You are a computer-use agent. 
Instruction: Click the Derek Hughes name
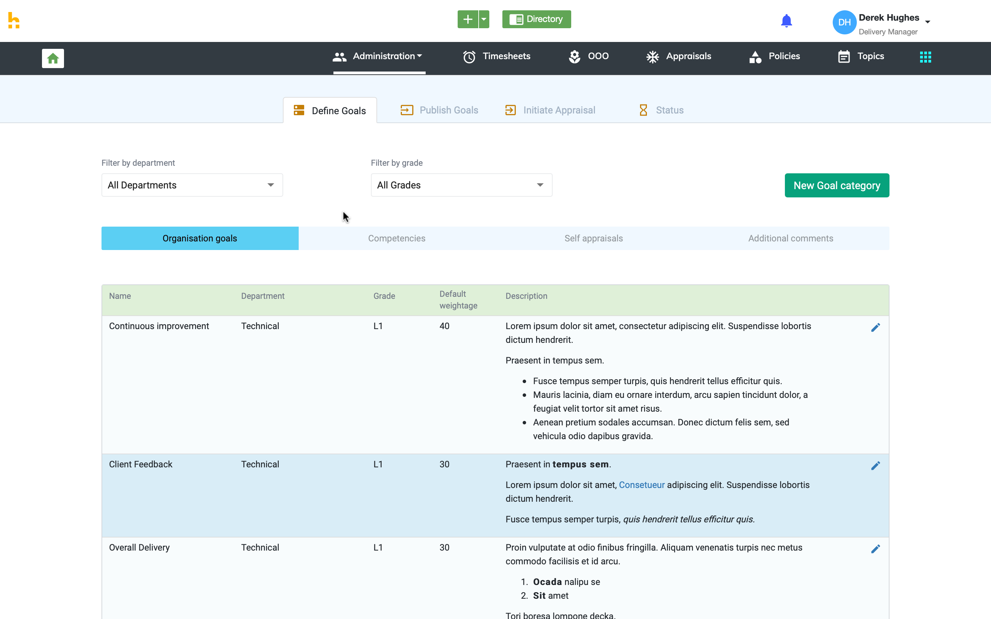(888, 18)
